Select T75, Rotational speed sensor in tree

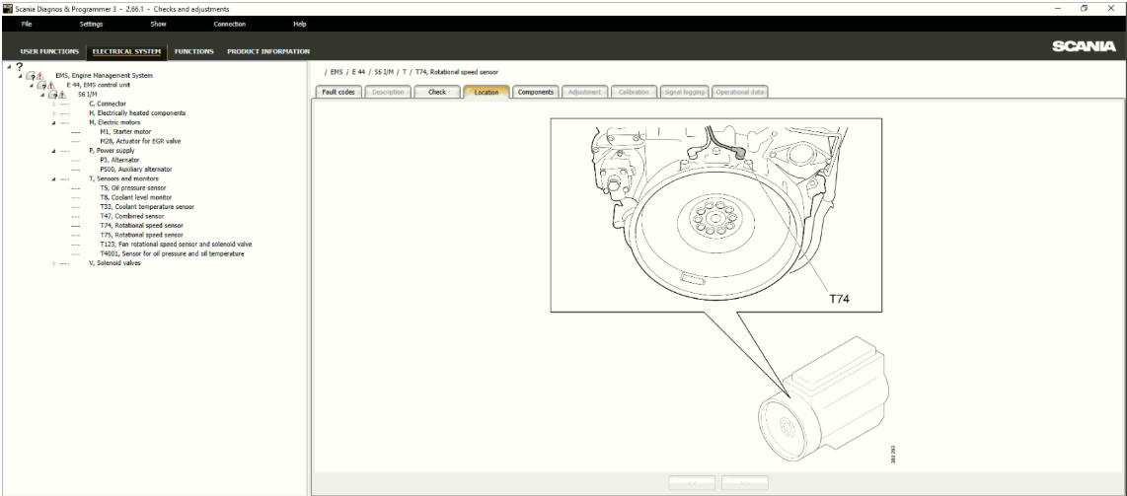(141, 235)
